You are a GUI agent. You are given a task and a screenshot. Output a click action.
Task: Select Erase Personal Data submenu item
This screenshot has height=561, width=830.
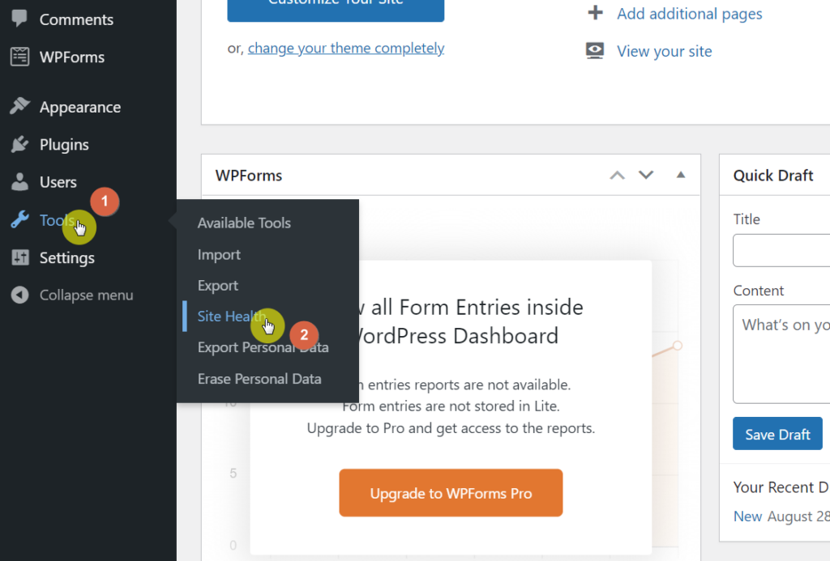click(x=259, y=379)
